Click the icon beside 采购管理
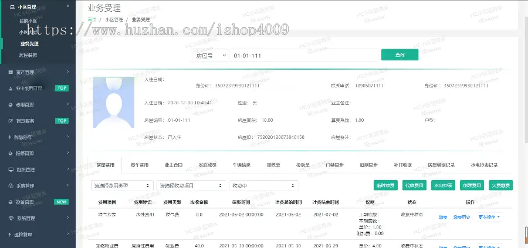The width and height of the screenshot is (528, 248). pyautogui.click(x=11, y=186)
